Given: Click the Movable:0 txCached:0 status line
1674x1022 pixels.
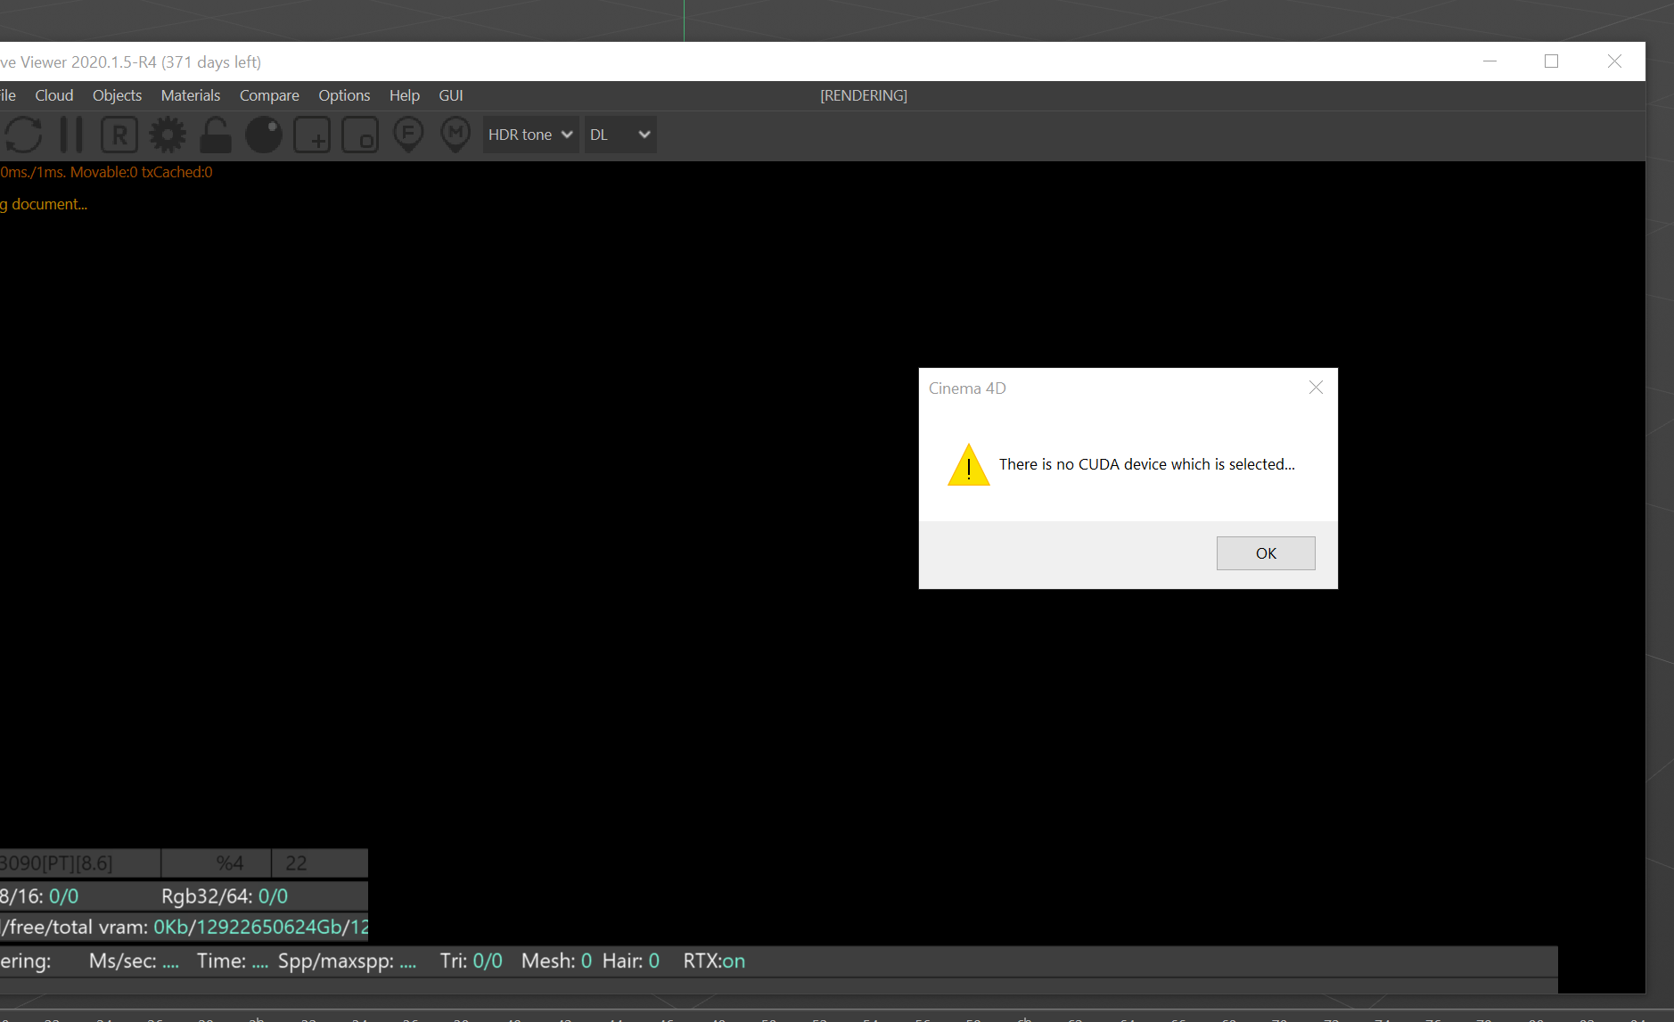Looking at the screenshot, I should [106, 172].
